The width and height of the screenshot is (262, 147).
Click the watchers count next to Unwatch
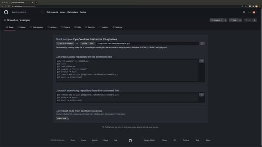(x=226, y=20)
